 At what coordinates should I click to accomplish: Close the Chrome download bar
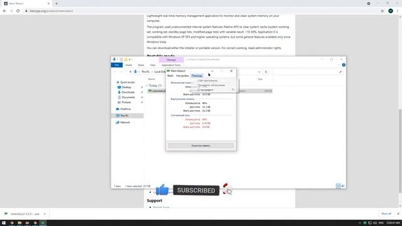[398, 213]
